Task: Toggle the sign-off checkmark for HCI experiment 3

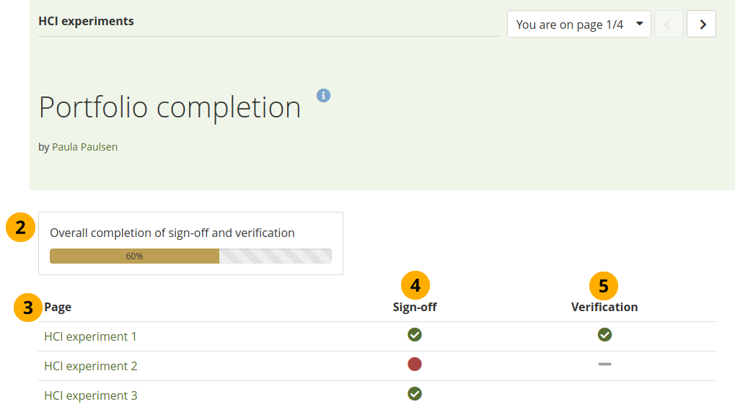Action: [415, 393]
